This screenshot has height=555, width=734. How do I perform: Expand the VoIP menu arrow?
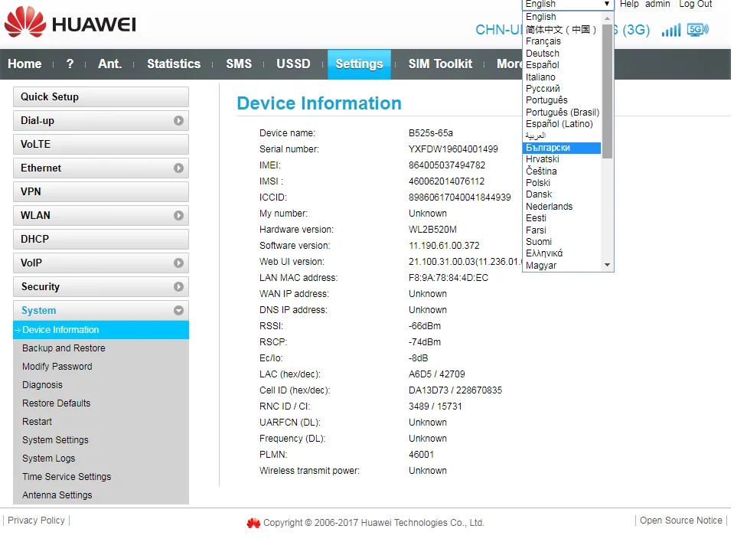pos(178,263)
